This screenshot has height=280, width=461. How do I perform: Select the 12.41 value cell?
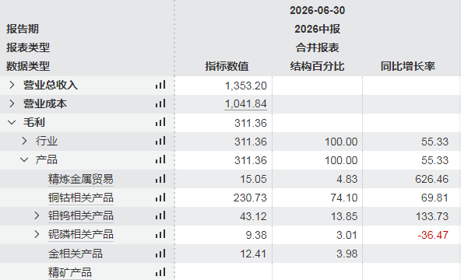coord(253,254)
